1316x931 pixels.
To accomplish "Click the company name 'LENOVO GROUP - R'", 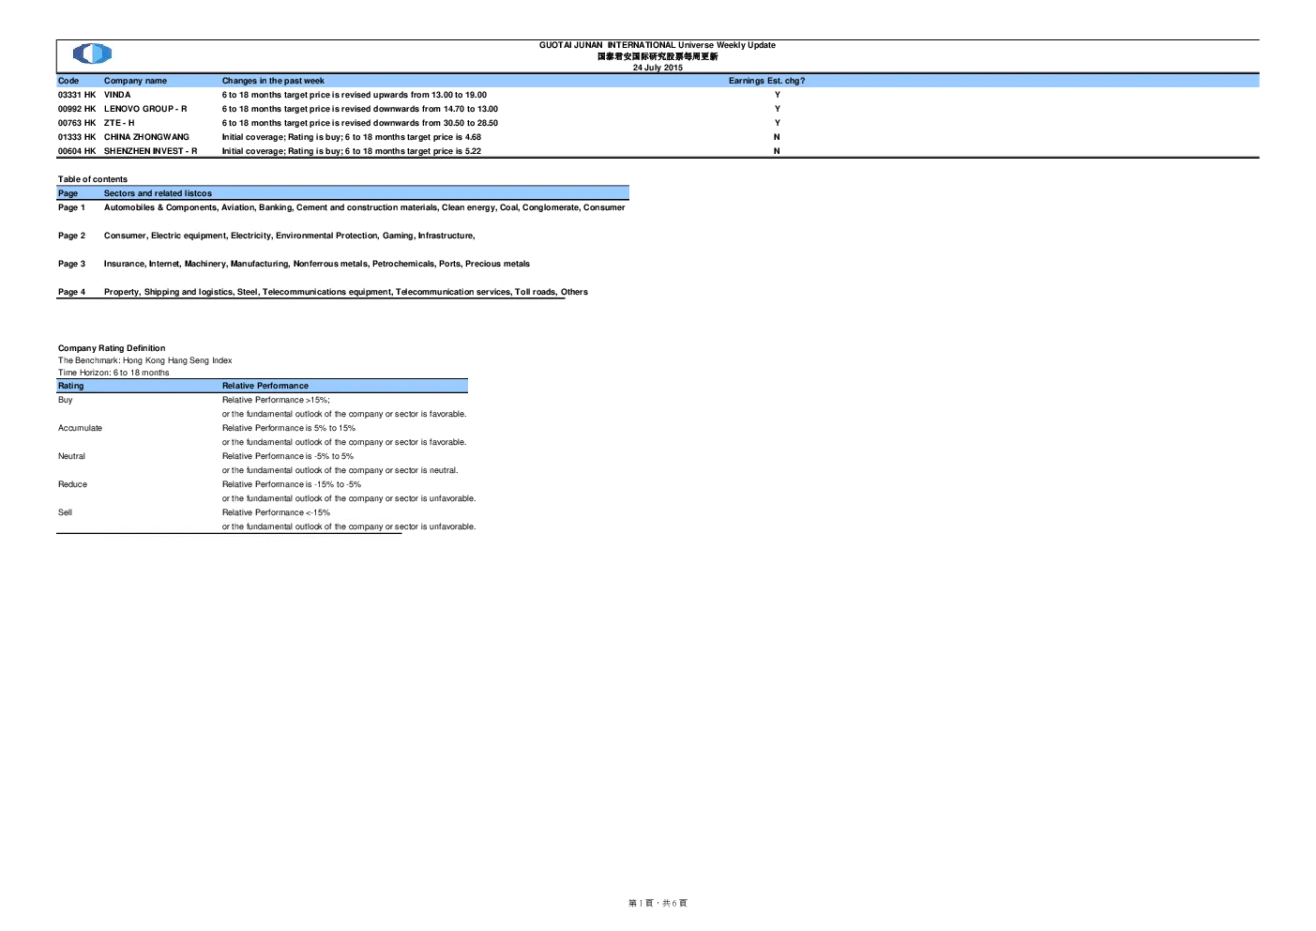I will point(145,109).
